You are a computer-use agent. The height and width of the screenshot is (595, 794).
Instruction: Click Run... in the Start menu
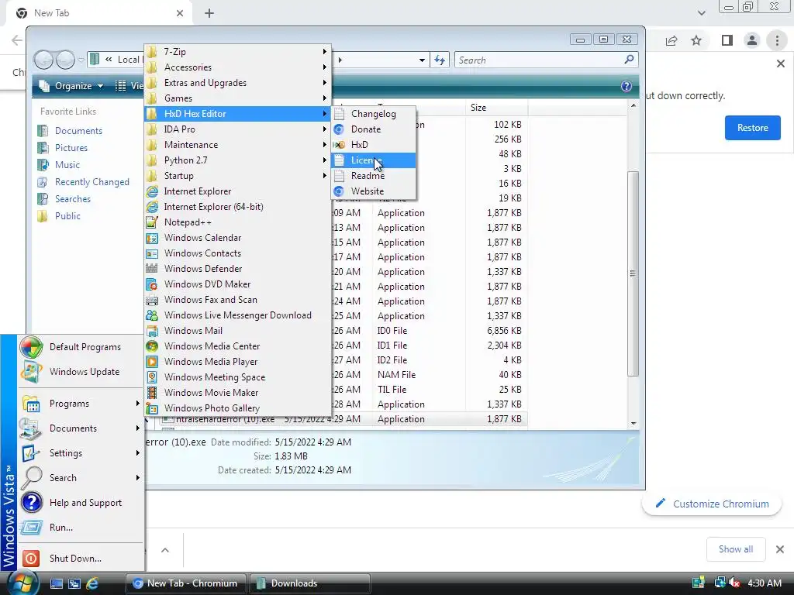pyautogui.click(x=81, y=527)
